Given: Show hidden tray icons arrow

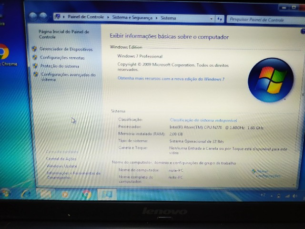Looking at the screenshot, I should (272, 196).
